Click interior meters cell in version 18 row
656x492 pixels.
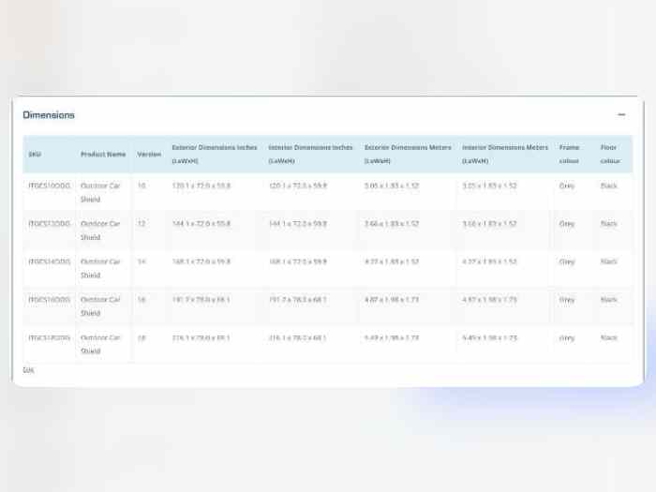click(x=489, y=337)
